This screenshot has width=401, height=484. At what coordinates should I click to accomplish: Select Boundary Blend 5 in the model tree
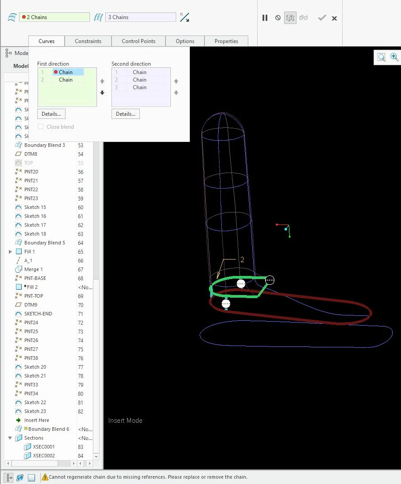tap(45, 243)
